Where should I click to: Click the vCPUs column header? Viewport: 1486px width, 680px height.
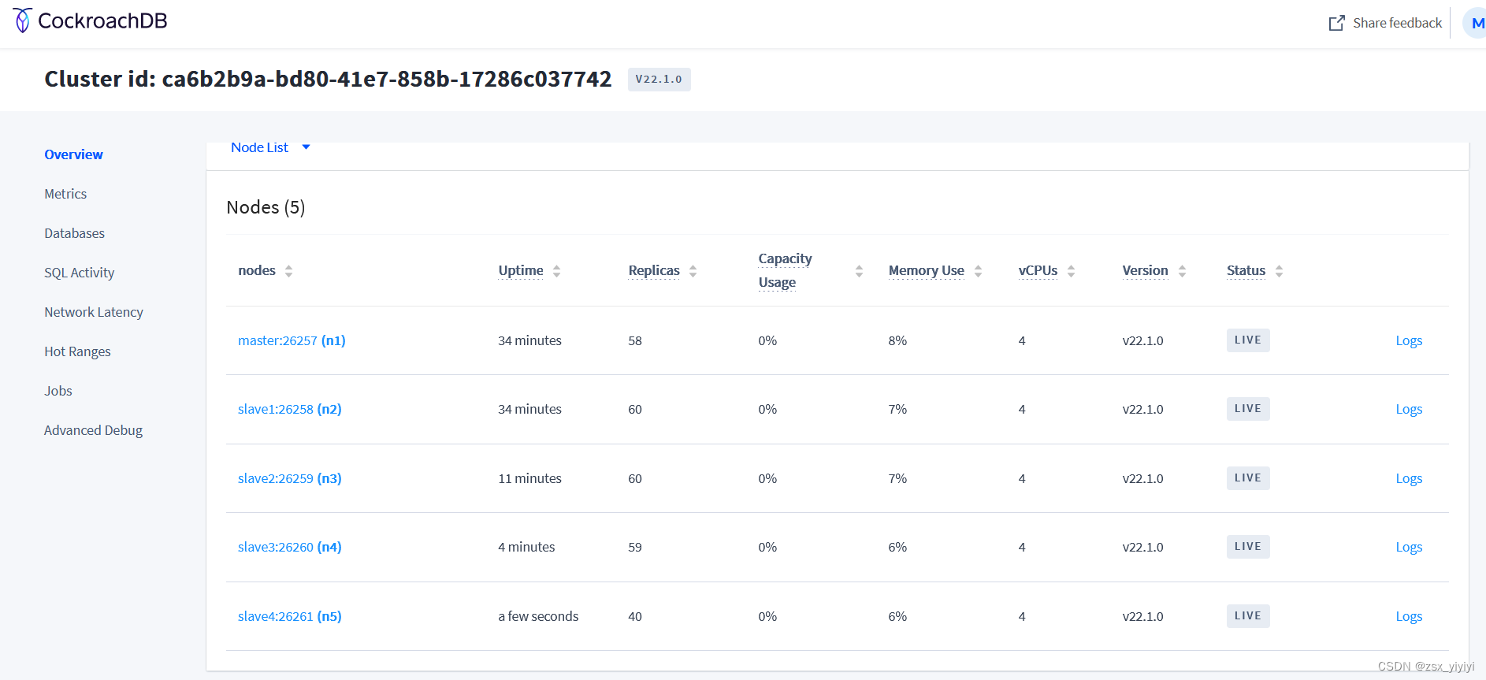tap(1038, 270)
